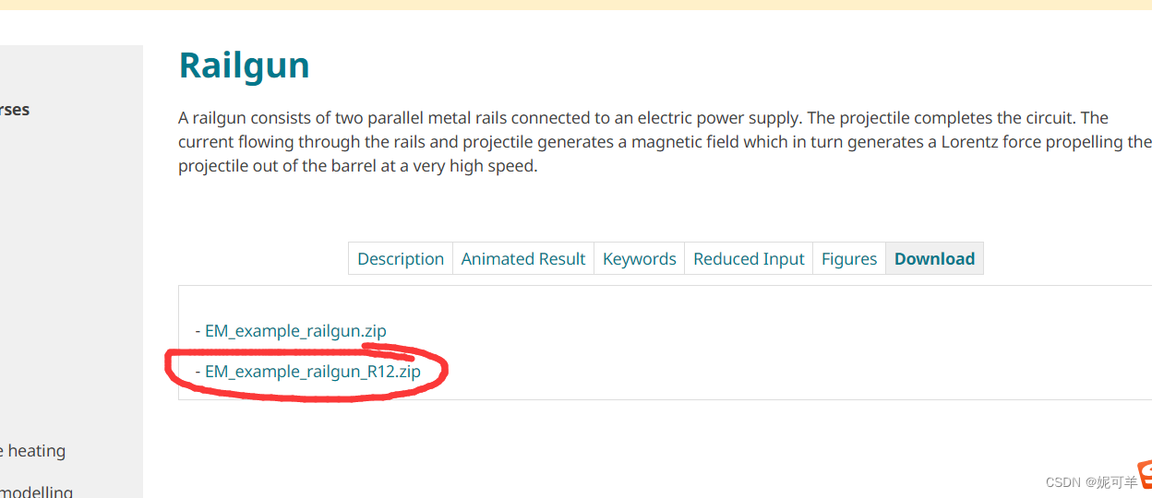The image size is (1152, 498).
Task: Click the empty gray sidebar area below "rses"
Action: pyautogui.click(x=71, y=277)
